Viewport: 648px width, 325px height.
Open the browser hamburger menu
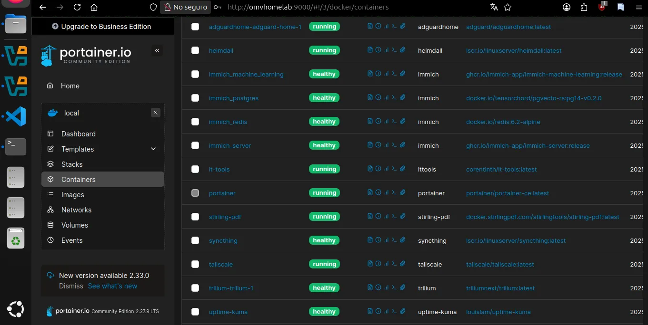(x=638, y=7)
